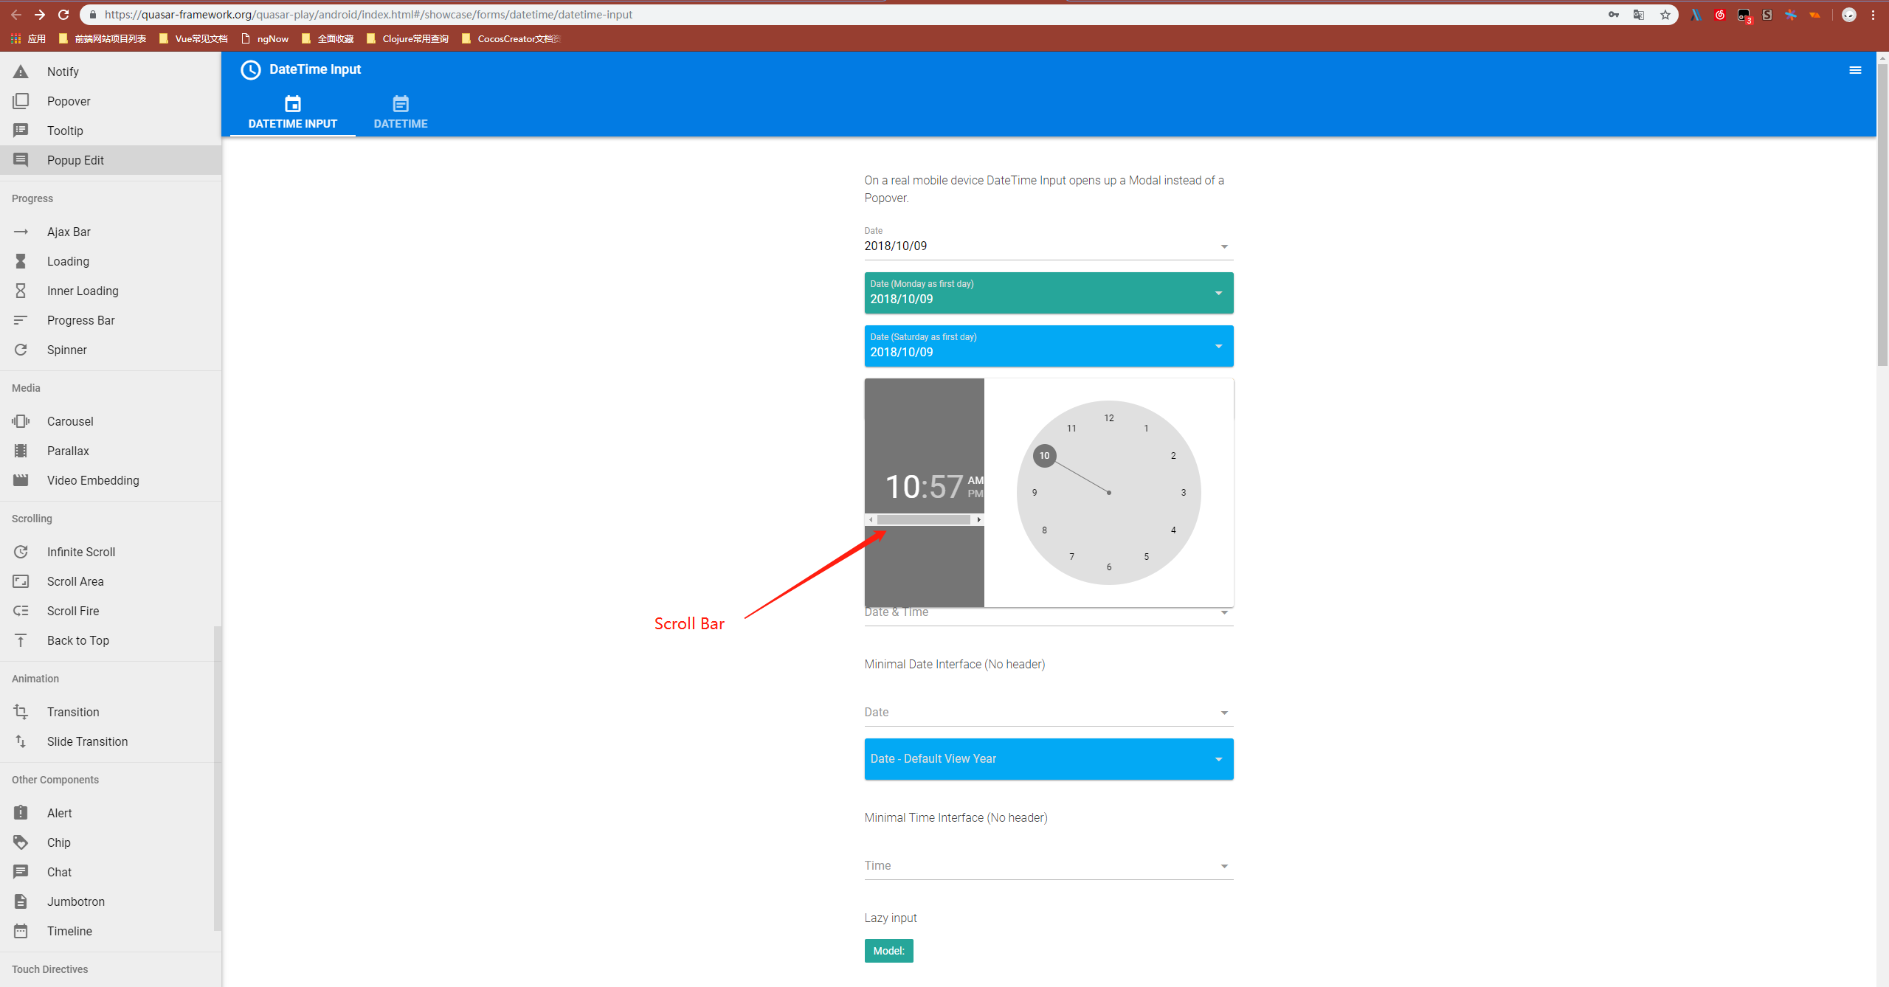Pick hour 3 on the clock

click(x=1183, y=493)
